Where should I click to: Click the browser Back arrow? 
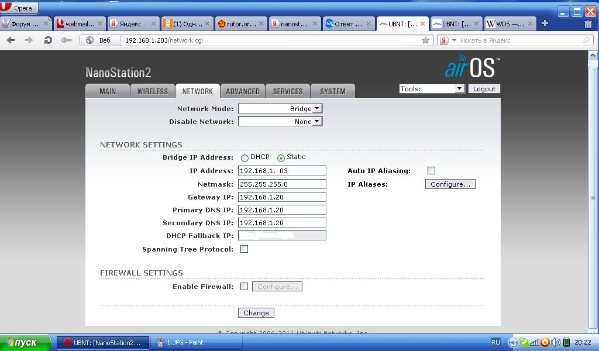coord(11,40)
